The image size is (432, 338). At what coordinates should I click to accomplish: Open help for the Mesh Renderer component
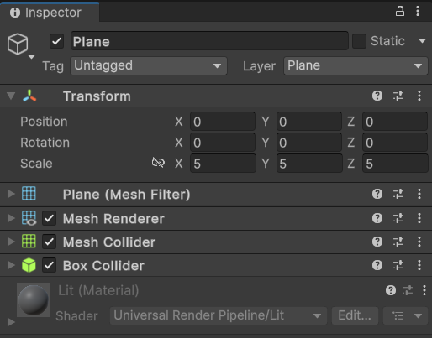(x=377, y=218)
